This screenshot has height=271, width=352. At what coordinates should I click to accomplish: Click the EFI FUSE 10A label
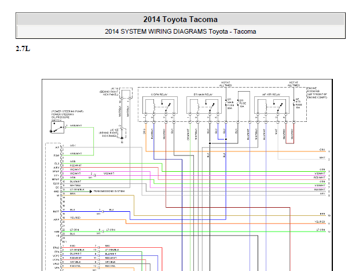(243, 103)
